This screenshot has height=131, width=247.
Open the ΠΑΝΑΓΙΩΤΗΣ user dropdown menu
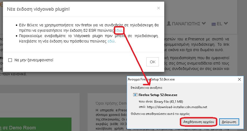186,24
